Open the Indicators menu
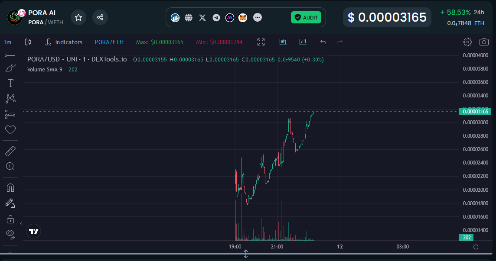Image resolution: width=496 pixels, height=261 pixels. pos(64,42)
